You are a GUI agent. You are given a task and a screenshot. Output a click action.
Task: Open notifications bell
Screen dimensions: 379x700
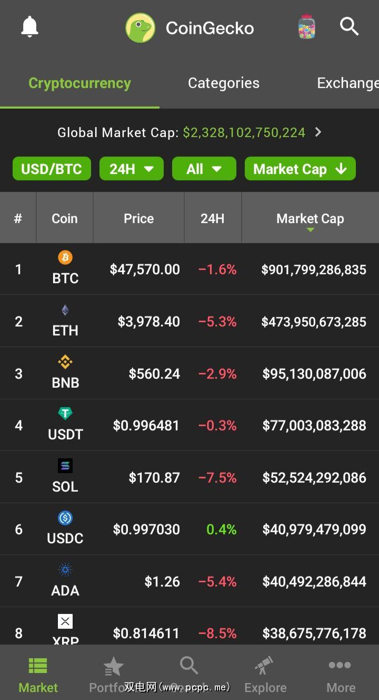(x=30, y=27)
